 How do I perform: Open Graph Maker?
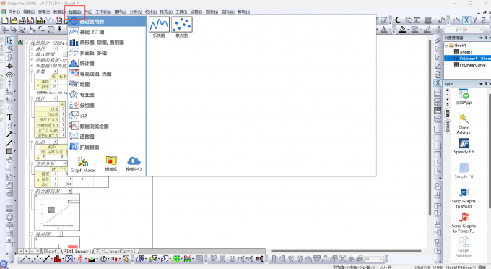pos(82,165)
